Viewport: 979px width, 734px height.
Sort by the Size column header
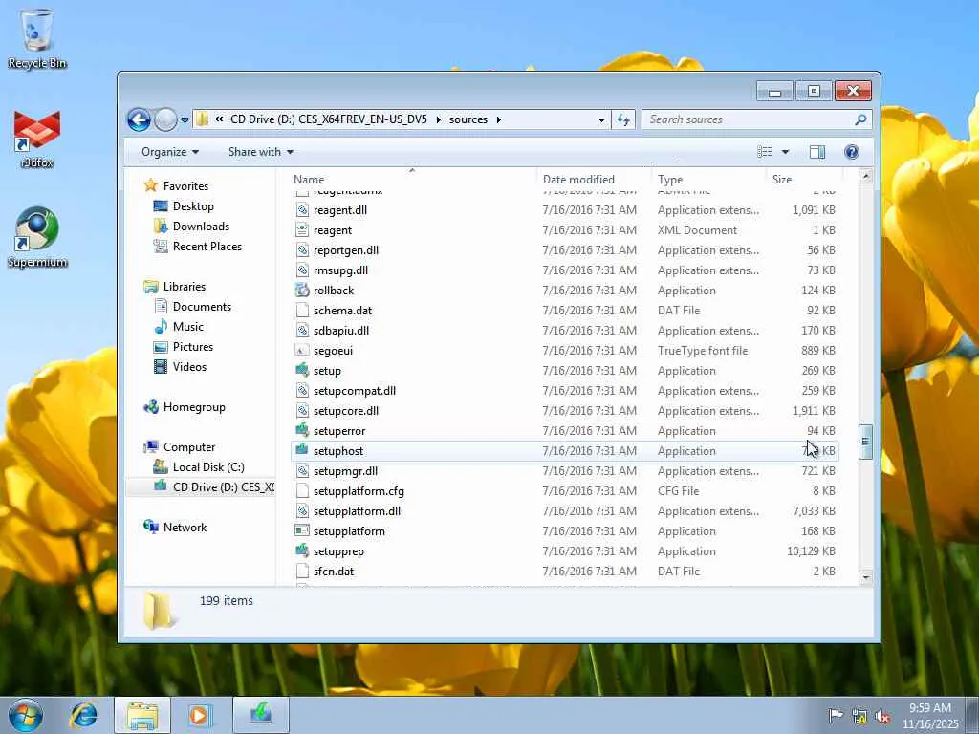pyautogui.click(x=803, y=179)
